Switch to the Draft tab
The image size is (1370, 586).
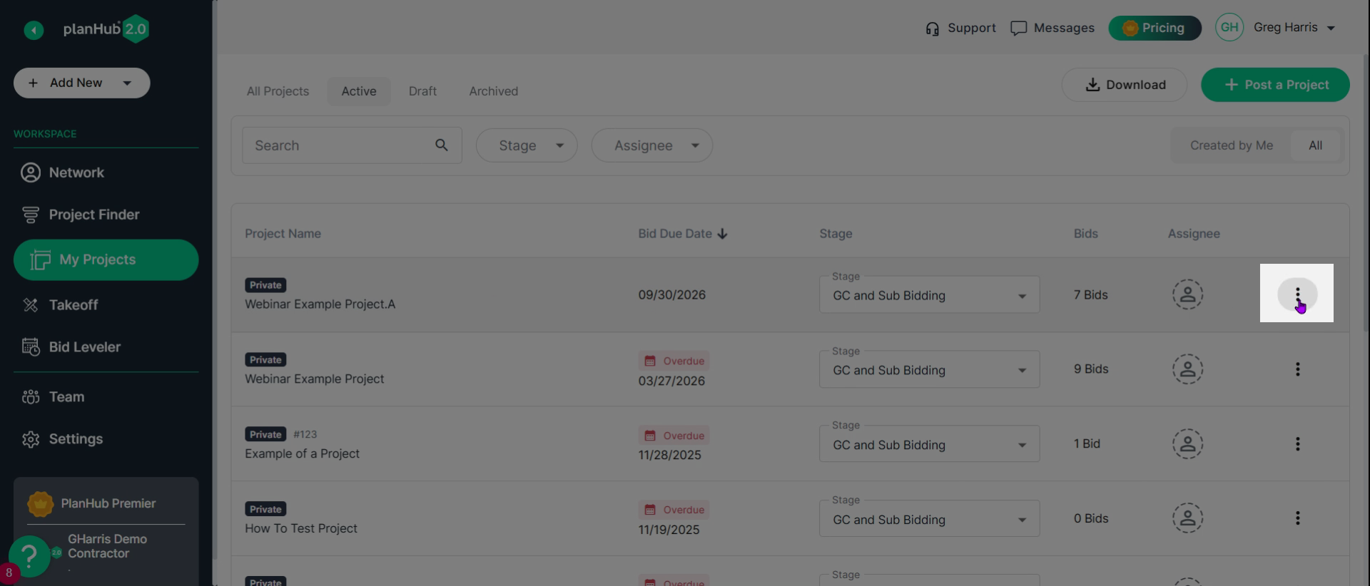click(422, 91)
